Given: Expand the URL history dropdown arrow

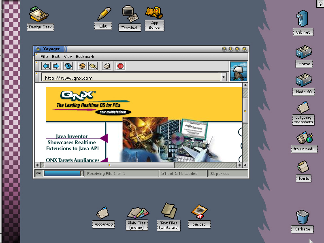Looking at the screenshot, I should (224, 77).
